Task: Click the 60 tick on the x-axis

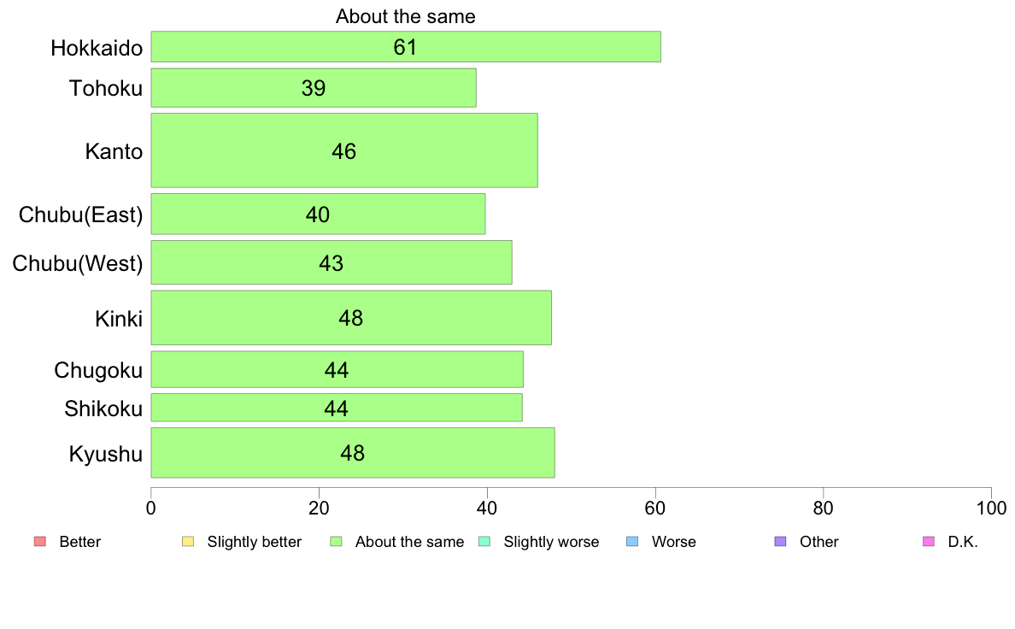Action: point(655,508)
